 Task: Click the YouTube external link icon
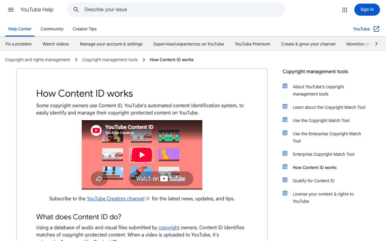[376, 29]
